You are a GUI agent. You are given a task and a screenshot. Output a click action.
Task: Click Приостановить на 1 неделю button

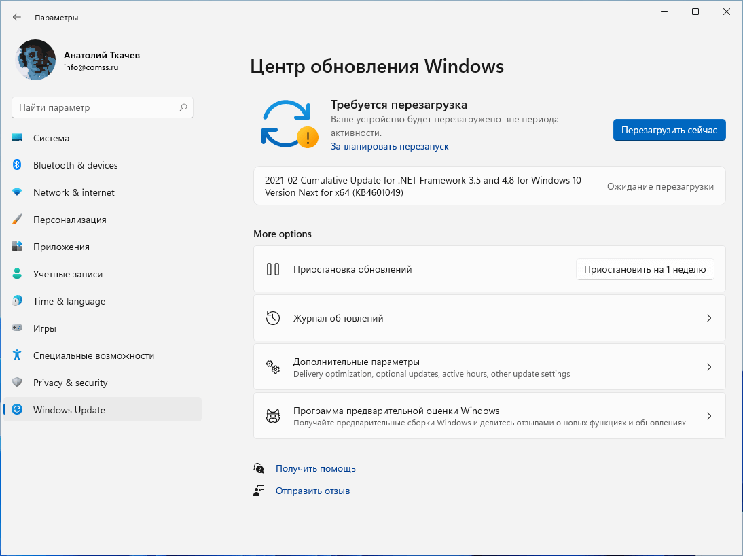pos(645,269)
